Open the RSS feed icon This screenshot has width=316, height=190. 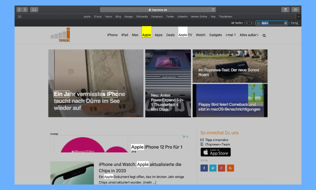pos(230,168)
